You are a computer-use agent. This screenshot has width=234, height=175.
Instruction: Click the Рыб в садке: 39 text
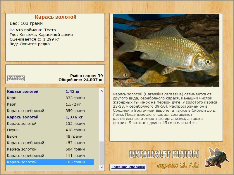[87, 76]
